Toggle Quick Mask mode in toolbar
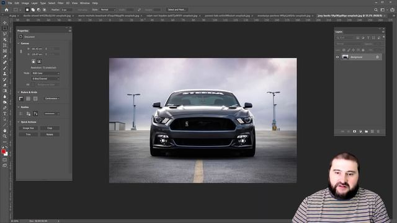Viewport: 397px width, 223px height. click(x=4, y=160)
